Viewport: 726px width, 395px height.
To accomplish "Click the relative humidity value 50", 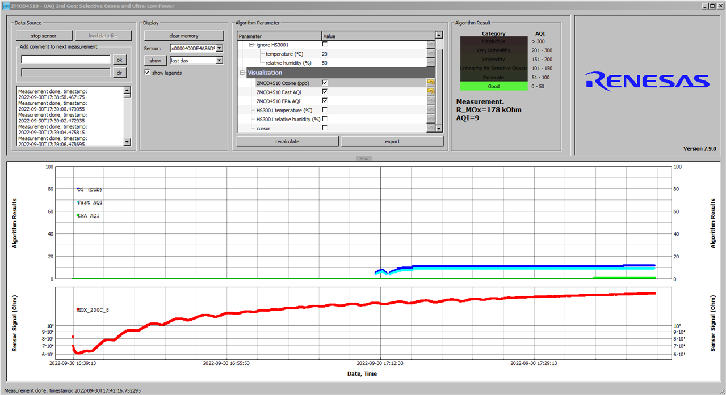I will [x=324, y=63].
